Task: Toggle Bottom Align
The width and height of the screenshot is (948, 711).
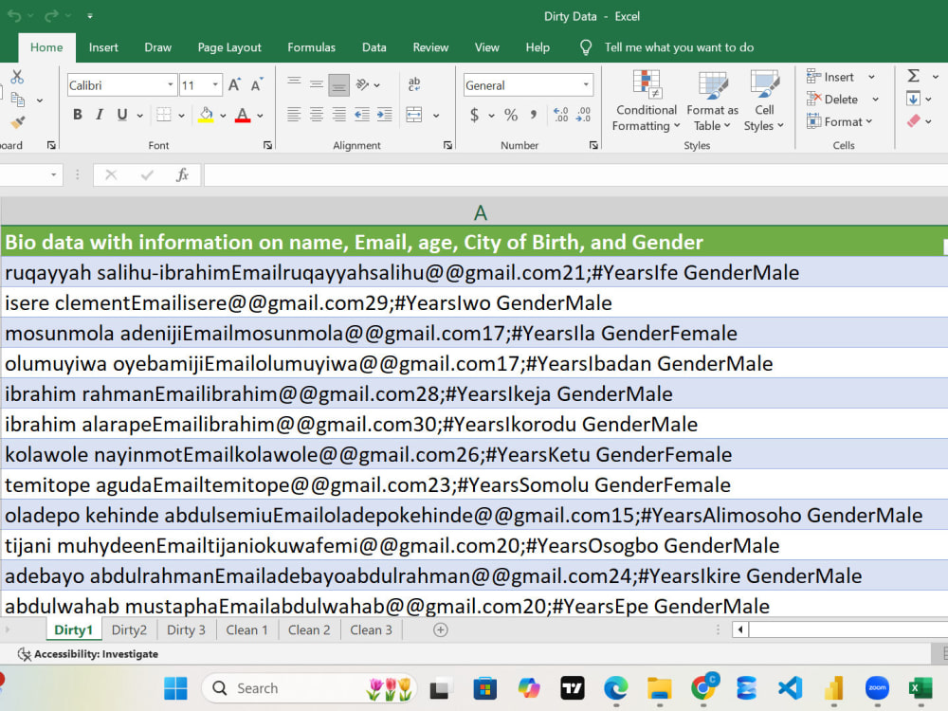Action: (339, 84)
